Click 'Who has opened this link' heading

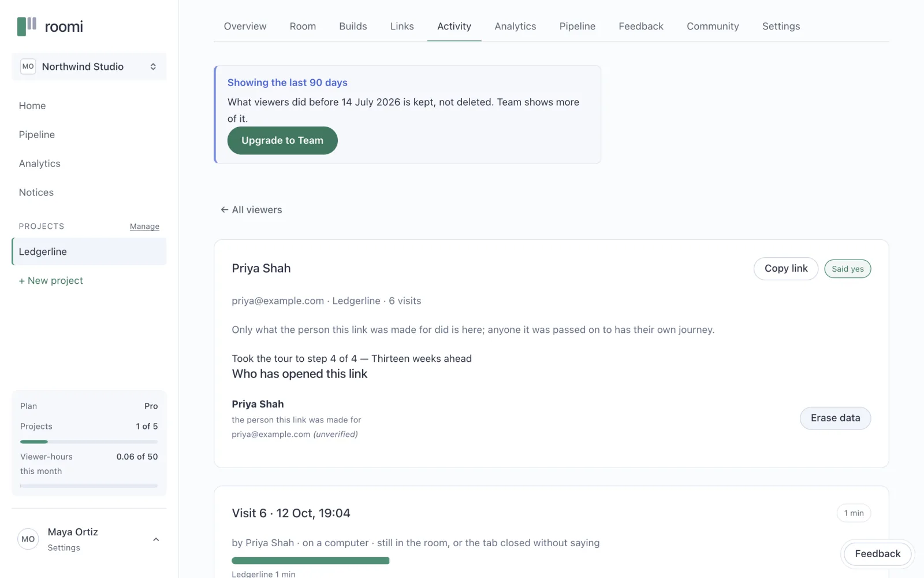click(300, 374)
